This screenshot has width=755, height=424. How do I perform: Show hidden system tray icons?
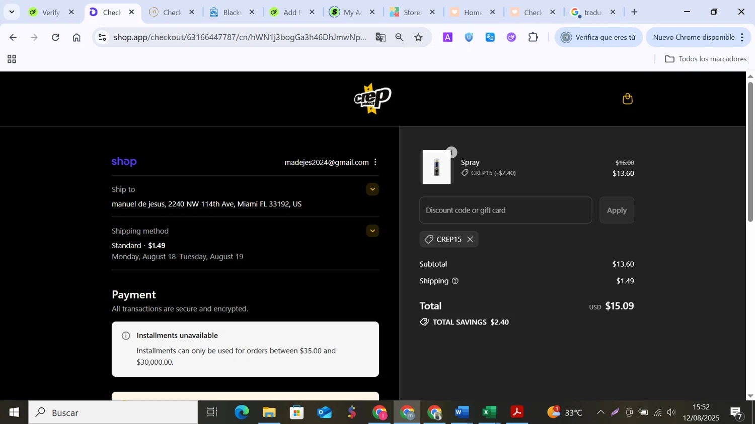pyautogui.click(x=600, y=412)
